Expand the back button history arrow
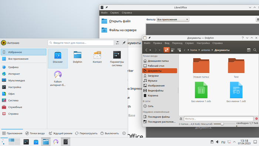Viewport: 259px width, 146px height. [x=150, y=50]
